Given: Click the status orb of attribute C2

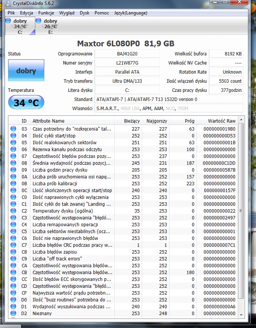Looking at the screenshot, I should [x=13, y=211].
